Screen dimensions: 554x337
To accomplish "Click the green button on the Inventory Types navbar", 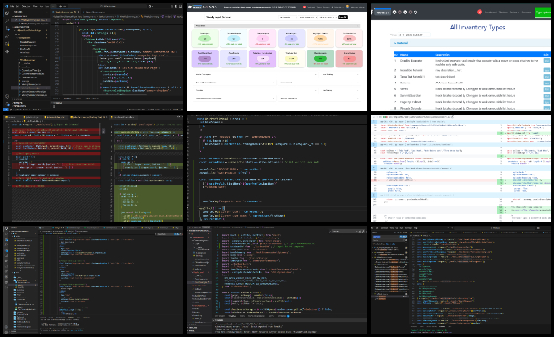I will point(543,13).
